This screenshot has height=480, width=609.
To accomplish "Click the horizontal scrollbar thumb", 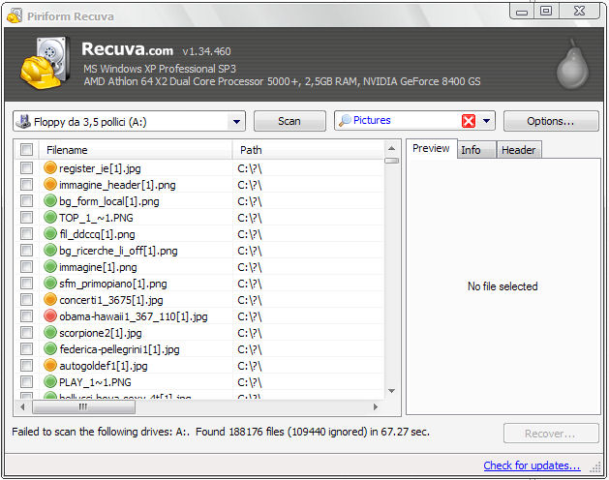I will point(84,406).
